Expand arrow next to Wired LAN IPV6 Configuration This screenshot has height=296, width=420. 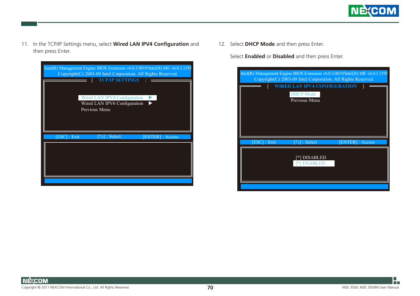pos(150,103)
